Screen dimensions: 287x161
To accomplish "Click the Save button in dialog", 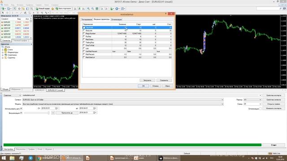I will (x=164, y=80).
